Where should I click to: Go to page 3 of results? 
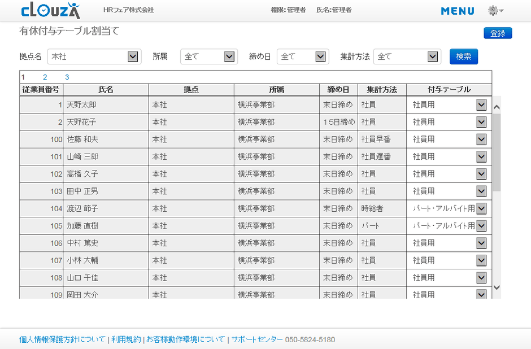tap(67, 77)
